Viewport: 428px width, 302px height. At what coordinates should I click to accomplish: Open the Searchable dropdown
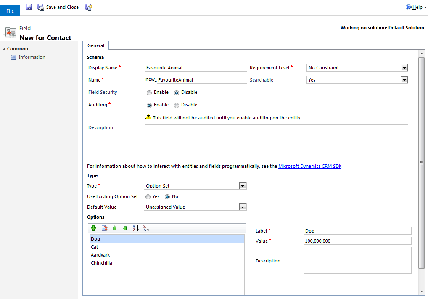(404, 80)
